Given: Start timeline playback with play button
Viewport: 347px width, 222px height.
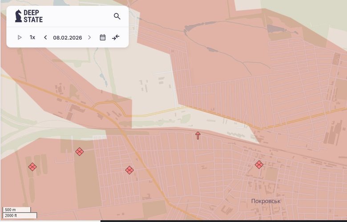Looking at the screenshot, I should click(x=20, y=37).
